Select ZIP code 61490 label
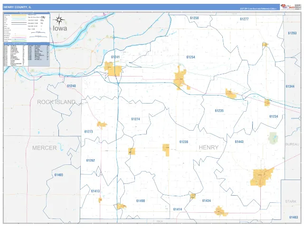Viewport: 304px width, 228px height. click(x=141, y=201)
